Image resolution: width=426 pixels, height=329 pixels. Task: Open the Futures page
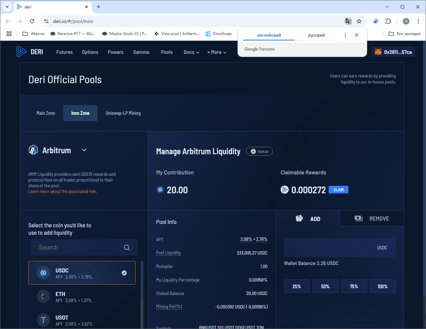65,52
